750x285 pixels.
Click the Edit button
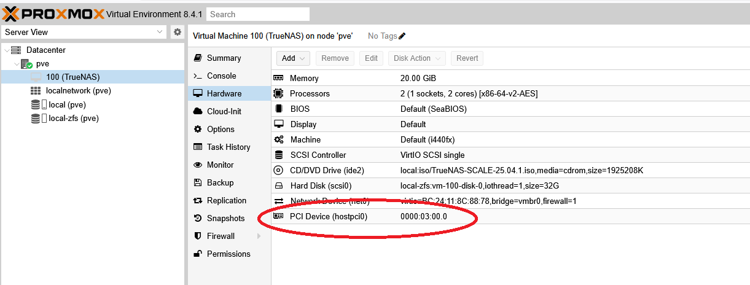(371, 58)
